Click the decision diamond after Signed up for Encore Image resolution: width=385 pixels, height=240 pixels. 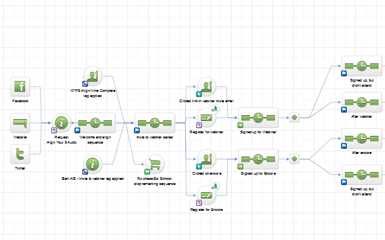point(294,159)
